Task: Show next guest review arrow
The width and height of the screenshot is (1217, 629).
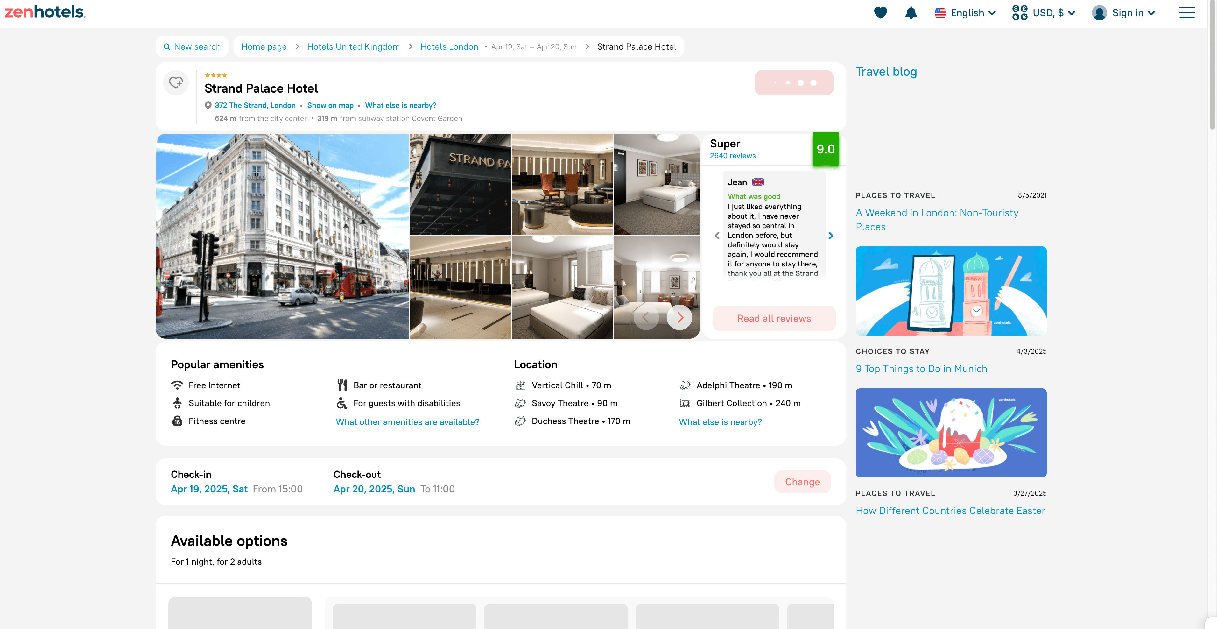Action: point(831,235)
